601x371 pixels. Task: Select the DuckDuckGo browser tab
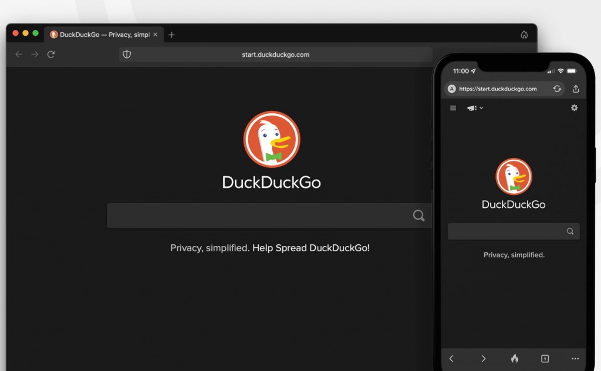coord(100,35)
